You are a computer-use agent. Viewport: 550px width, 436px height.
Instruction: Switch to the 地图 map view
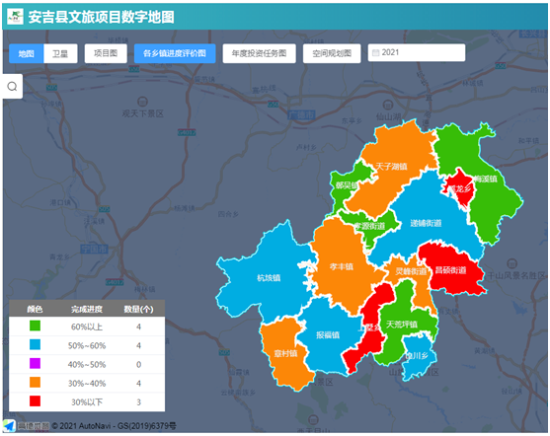27,53
